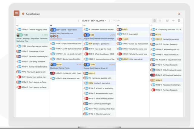Toggle status check on 'Quit letting makeshift'
Screen dimensions: 194x129
pyautogui.click(x=18, y=61)
